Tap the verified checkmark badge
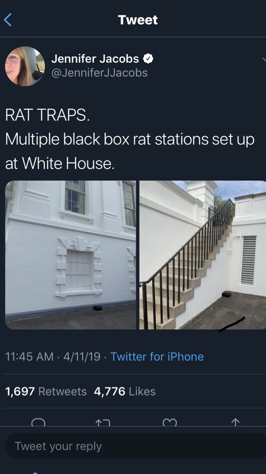 tap(148, 59)
